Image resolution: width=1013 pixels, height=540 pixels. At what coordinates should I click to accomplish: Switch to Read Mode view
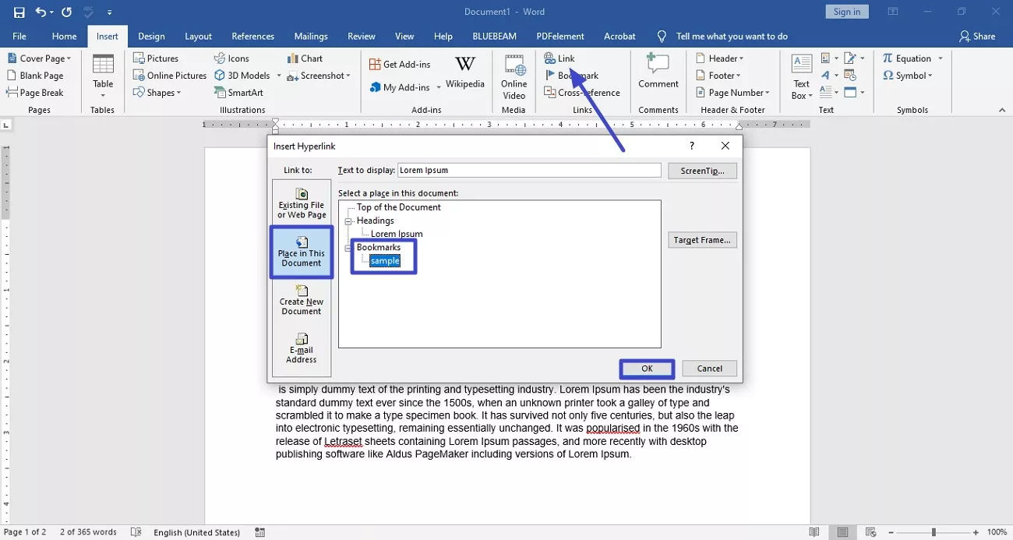pos(814,531)
